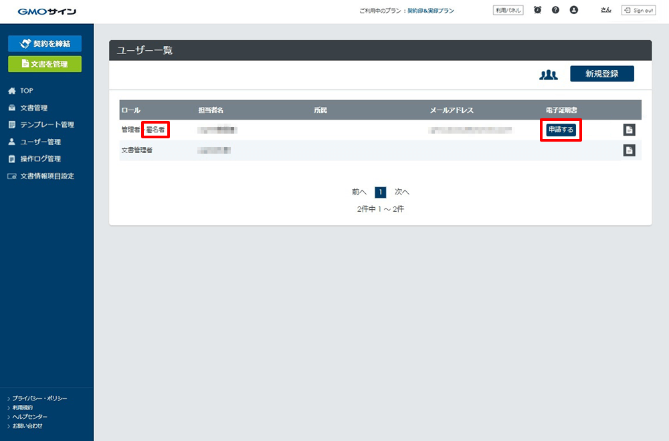Screen dimensions: 669x441
Task: Click the alarm notification icon
Action: click(538, 10)
